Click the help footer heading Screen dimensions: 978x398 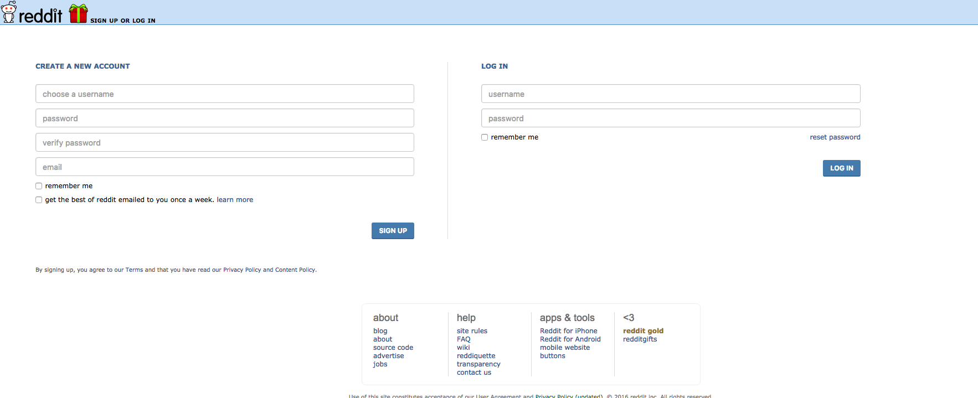tap(466, 318)
